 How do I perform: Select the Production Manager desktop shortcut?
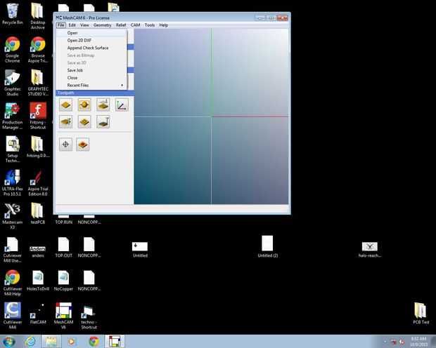pos(12,116)
